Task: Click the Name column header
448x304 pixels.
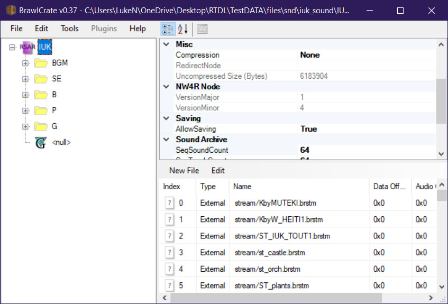Action: click(298, 186)
